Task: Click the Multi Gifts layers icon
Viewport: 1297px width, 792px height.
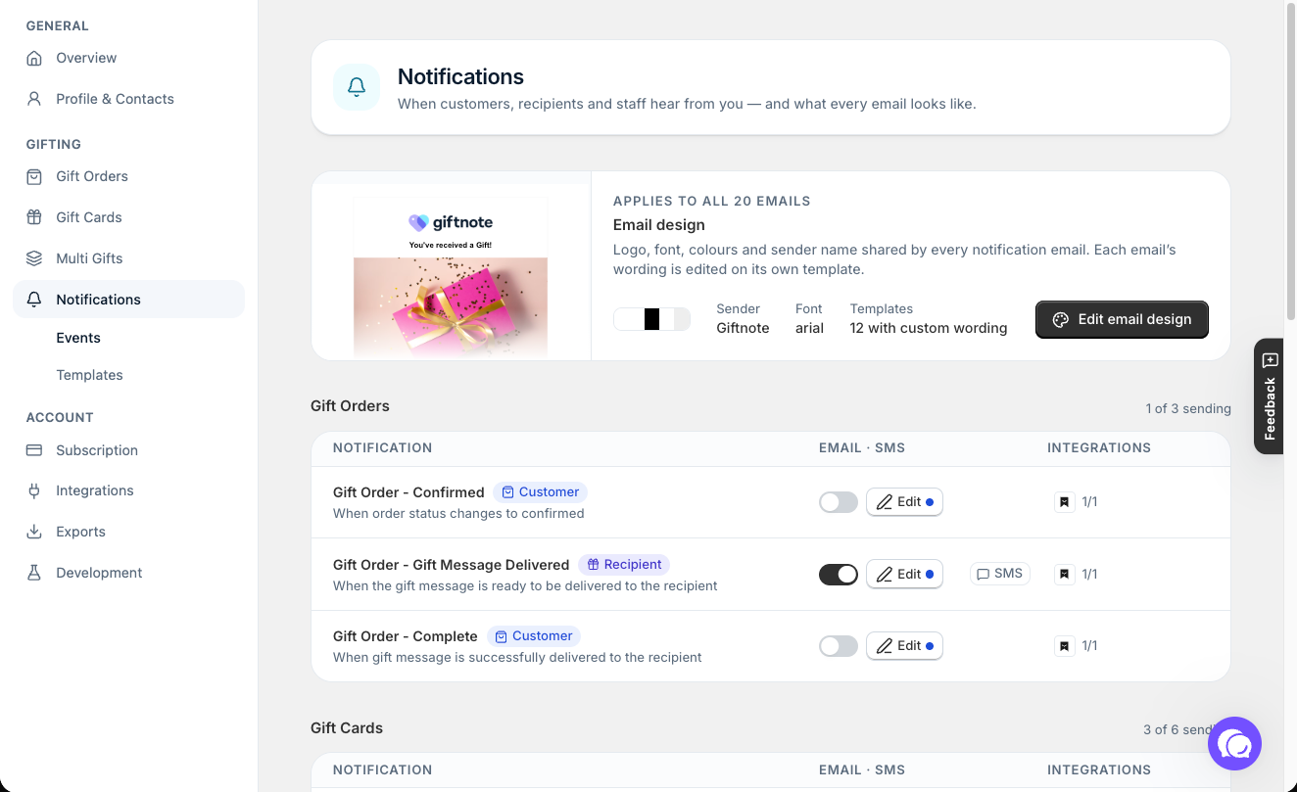Action: pos(34,258)
